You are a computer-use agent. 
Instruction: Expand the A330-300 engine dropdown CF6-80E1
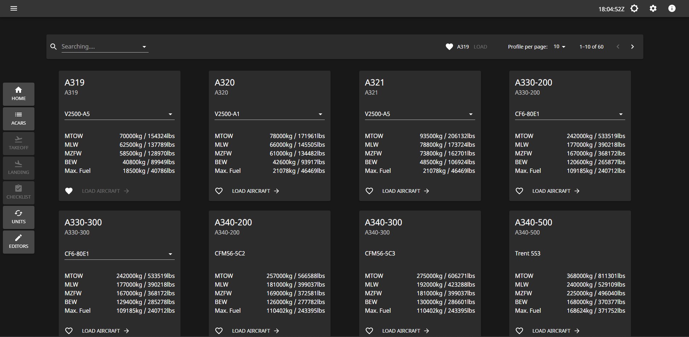pyautogui.click(x=119, y=254)
